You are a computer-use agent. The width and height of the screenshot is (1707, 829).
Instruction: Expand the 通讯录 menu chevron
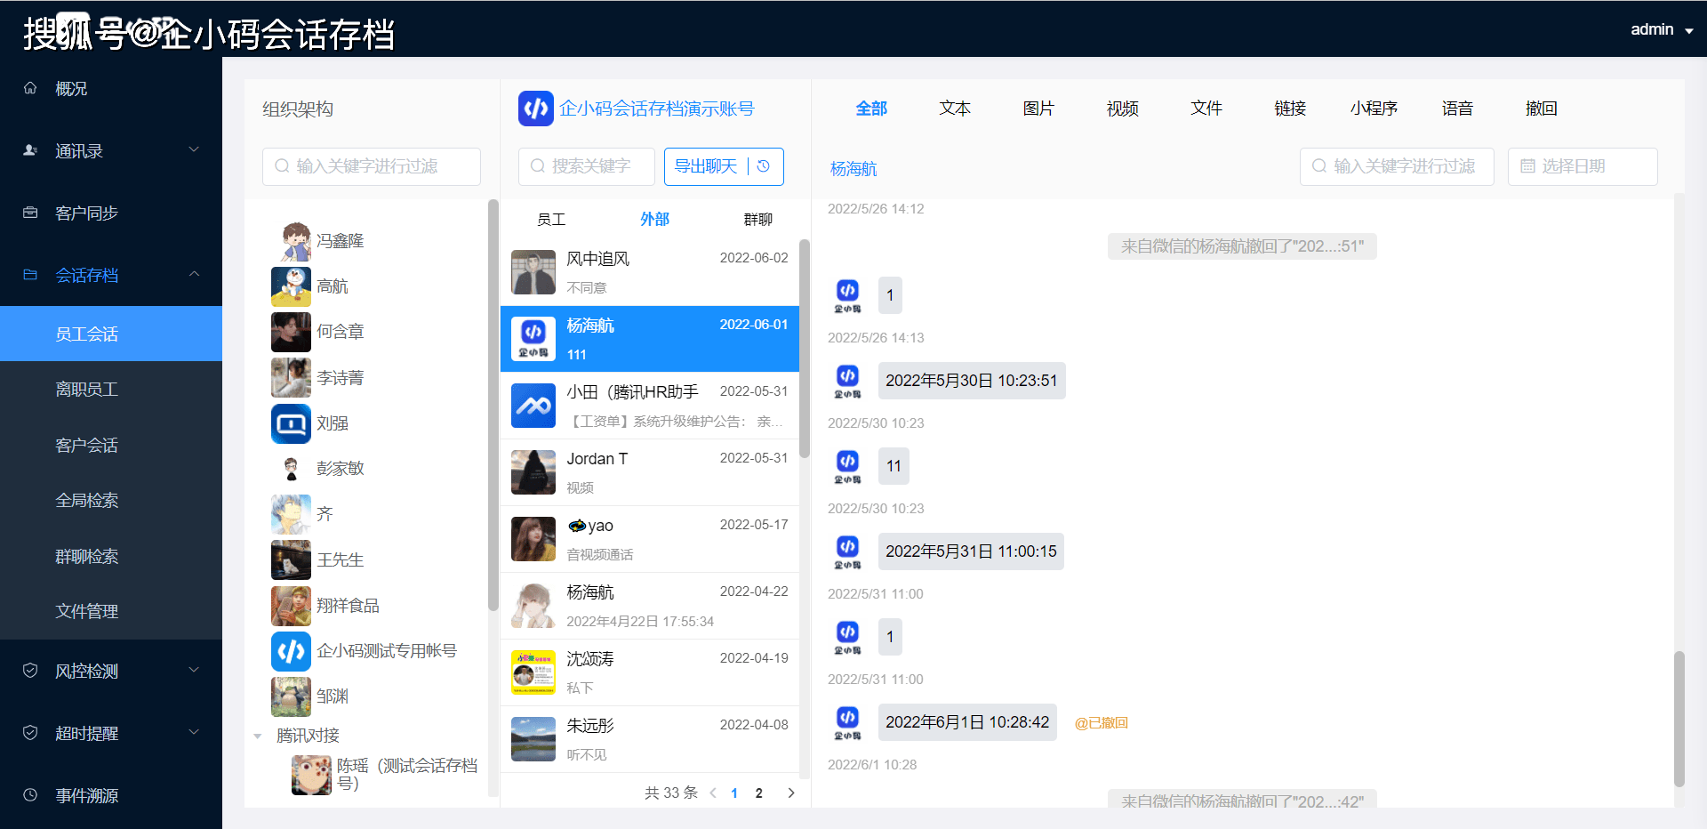(194, 149)
